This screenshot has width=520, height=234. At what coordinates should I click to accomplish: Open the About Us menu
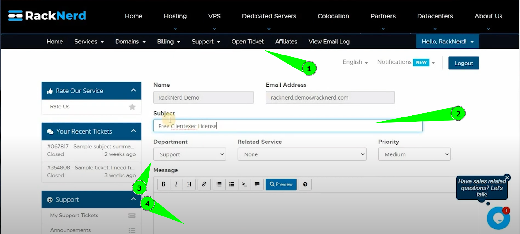click(x=488, y=16)
